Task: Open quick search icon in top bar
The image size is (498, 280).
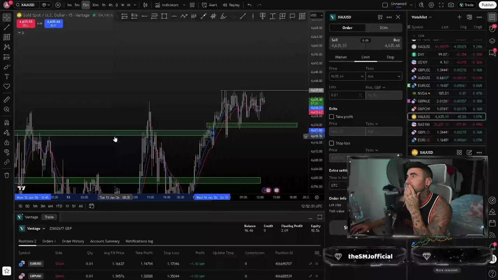Action: (421, 5)
